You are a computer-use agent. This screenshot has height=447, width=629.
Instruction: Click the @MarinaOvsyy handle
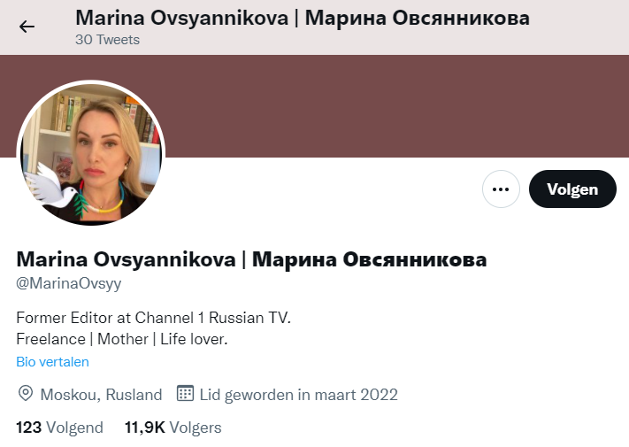pyautogui.click(x=69, y=283)
